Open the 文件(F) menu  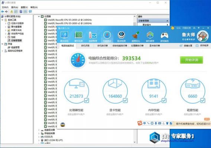point(5,7)
